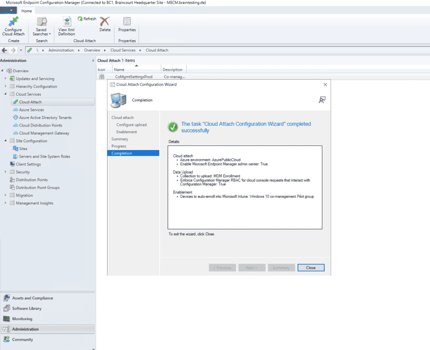Open the Administration breadcrumb menu
The image size is (430, 350).
click(x=61, y=50)
